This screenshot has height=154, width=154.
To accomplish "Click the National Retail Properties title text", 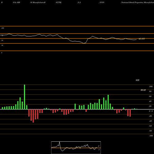I will click(x=132, y=2).
